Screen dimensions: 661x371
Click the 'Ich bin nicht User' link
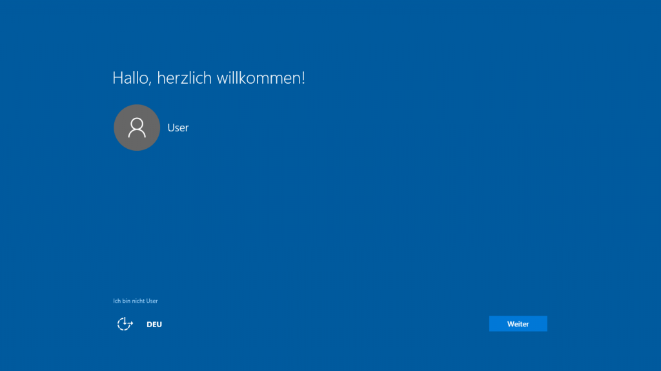point(136,301)
